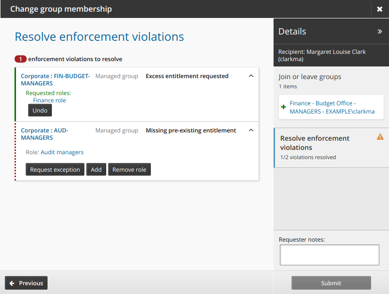389x294 pixels.
Task: Click the red violations count badge
Action: [20, 59]
